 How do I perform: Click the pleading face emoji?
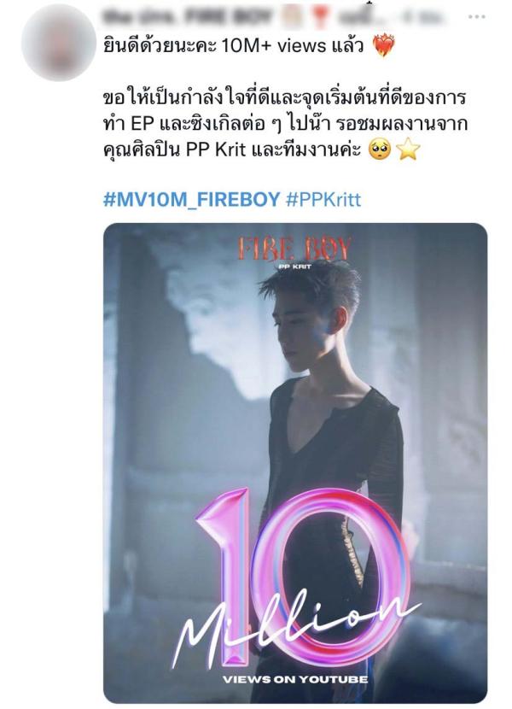pyautogui.click(x=380, y=149)
